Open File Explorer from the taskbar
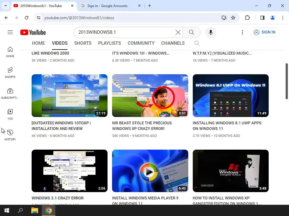289x216 pixels. point(34,210)
